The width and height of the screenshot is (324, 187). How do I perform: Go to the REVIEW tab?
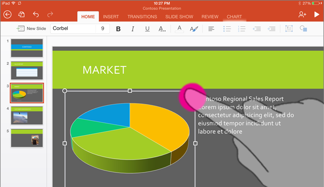pyautogui.click(x=210, y=17)
